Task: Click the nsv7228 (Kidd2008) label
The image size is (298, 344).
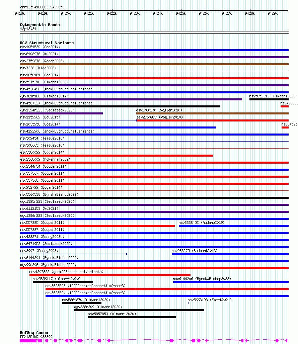Action: [38, 68]
